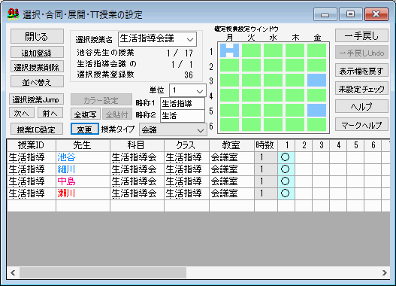Image resolution: width=396 pixels, height=286 pixels.
Task: Run 未設定チェック
Action: pyautogui.click(x=361, y=89)
